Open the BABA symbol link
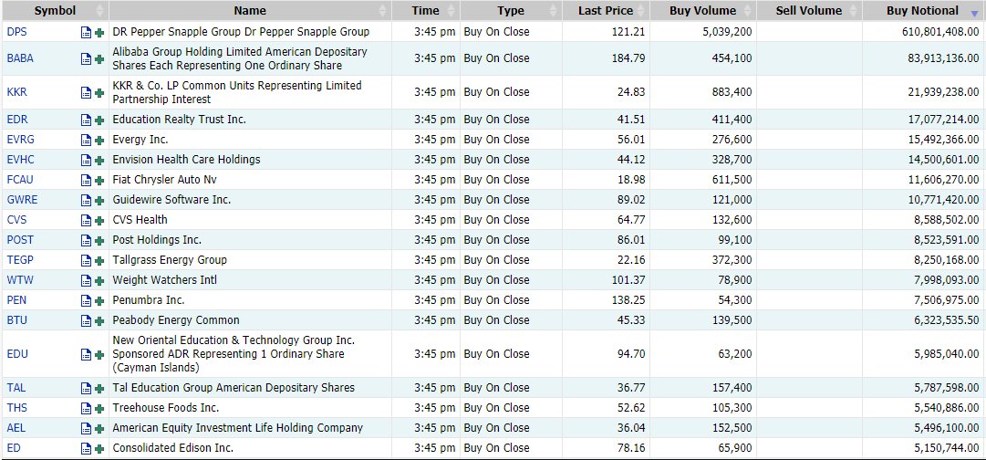 (20, 57)
